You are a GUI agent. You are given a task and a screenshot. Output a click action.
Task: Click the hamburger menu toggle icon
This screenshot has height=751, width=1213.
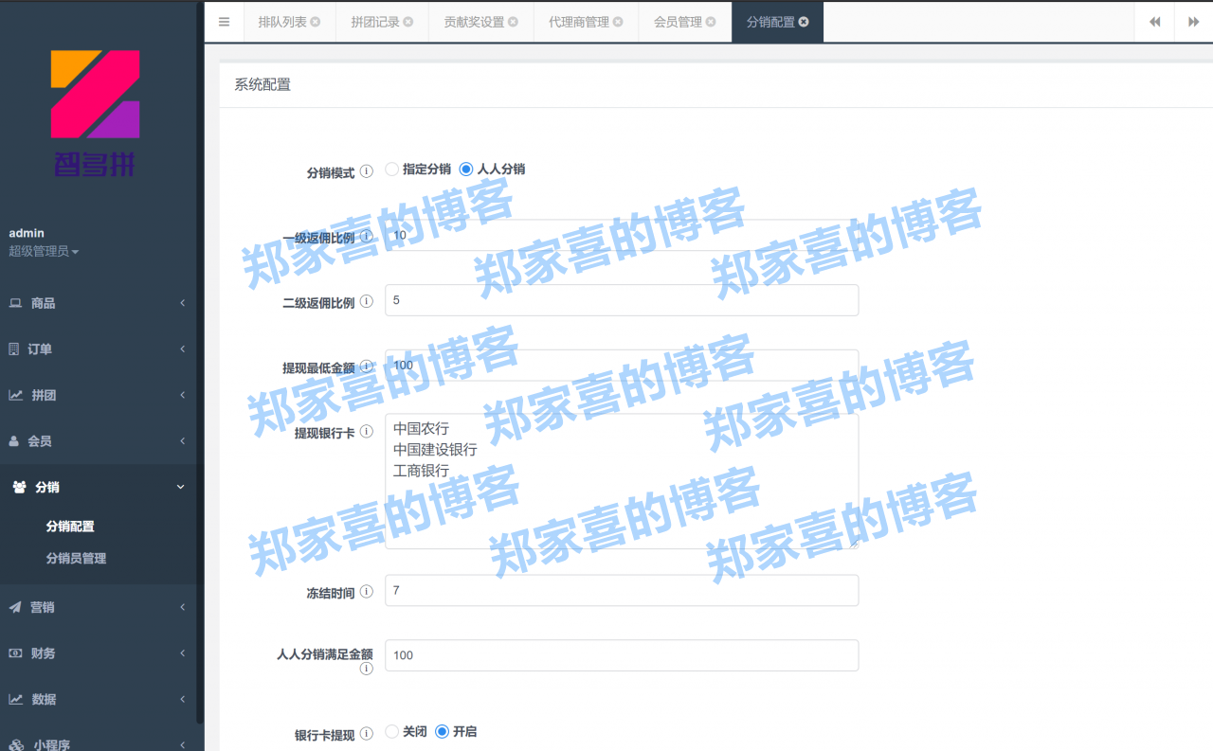click(224, 22)
